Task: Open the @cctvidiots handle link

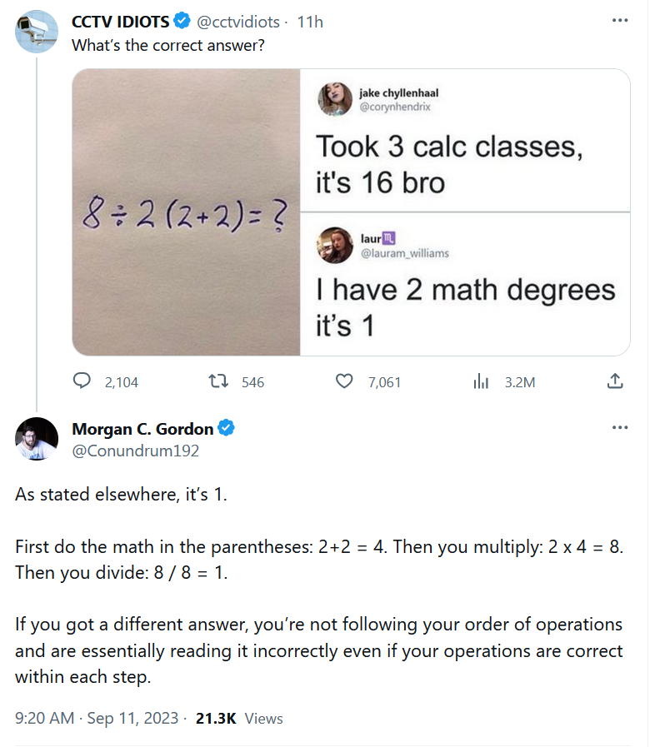Action: coord(238,22)
